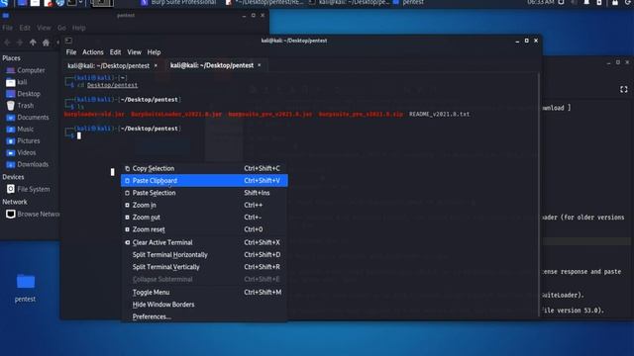
Task: Open terminal Edit menu
Action: tap(115, 52)
